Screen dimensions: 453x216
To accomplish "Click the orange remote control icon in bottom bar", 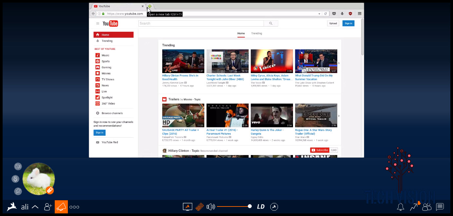I will [199, 207].
